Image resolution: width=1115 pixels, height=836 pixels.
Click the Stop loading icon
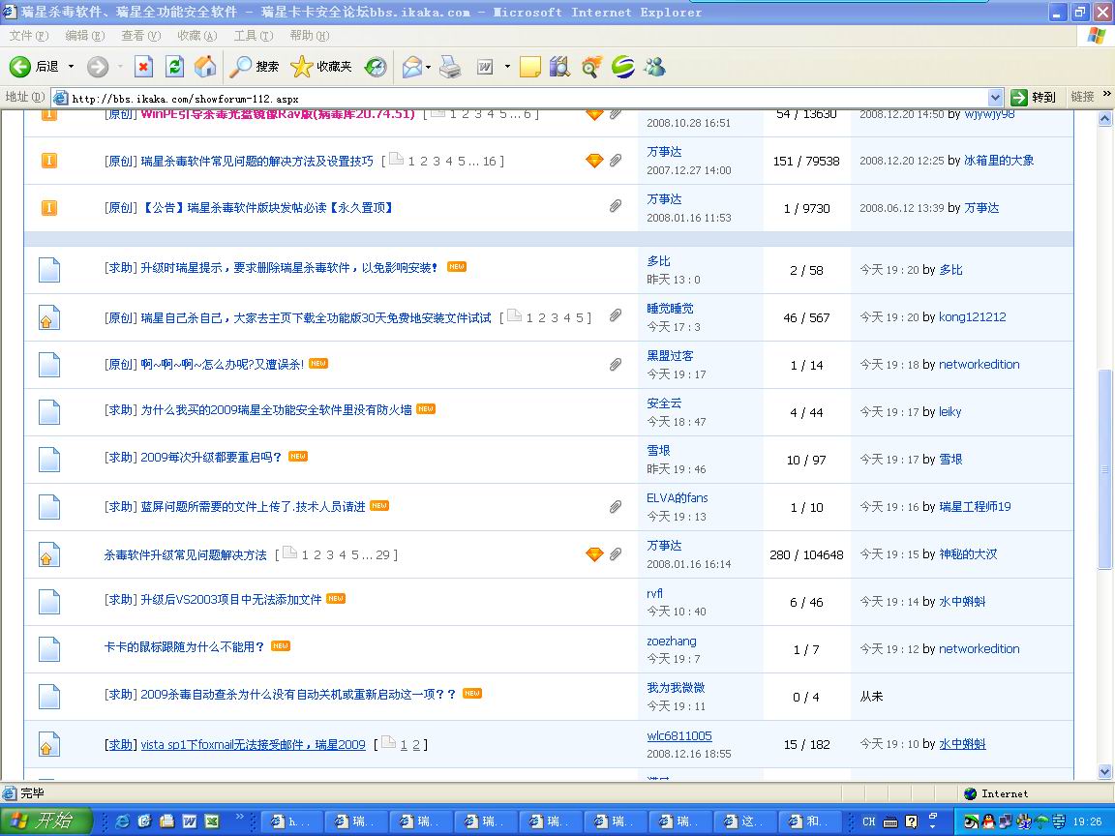143,67
